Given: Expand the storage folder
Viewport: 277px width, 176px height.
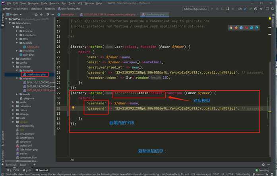Looking at the screenshot, I should (x=13, y=114).
